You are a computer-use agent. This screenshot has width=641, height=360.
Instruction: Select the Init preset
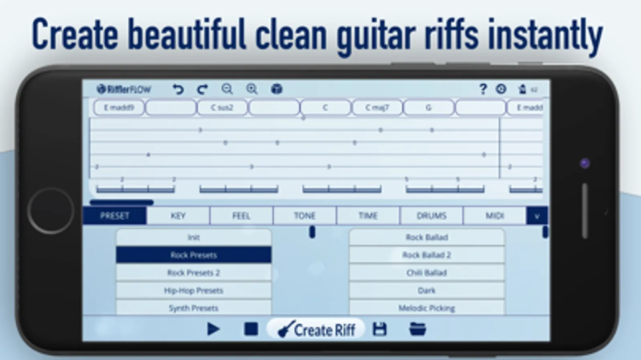194,237
